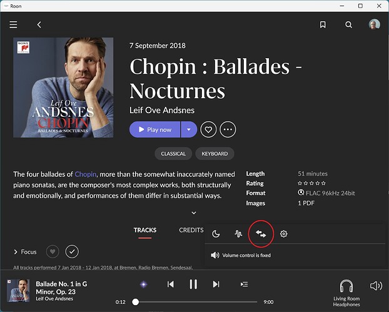Click the Volume control is fixed label
389x312 pixels.
pos(246,255)
